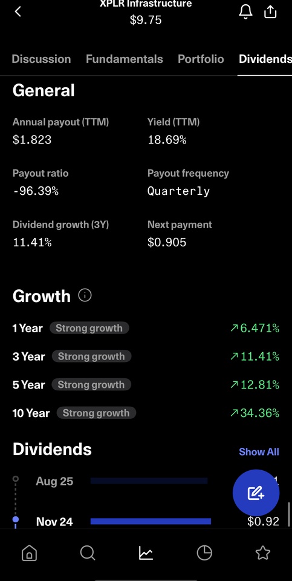Switch to the Discussion tab
This screenshot has height=581, width=292.
coord(42,59)
